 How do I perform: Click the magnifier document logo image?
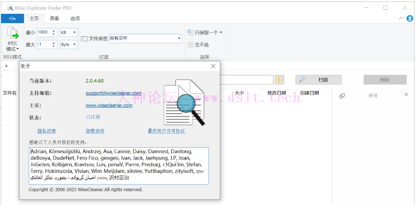[x=184, y=102]
